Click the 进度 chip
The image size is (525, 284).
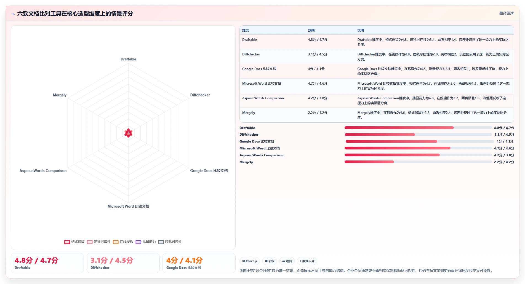tap(287, 261)
